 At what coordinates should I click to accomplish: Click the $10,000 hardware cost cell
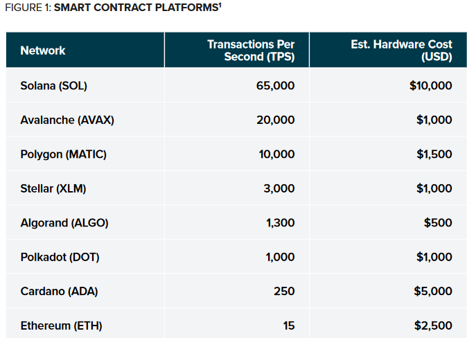tap(430, 86)
